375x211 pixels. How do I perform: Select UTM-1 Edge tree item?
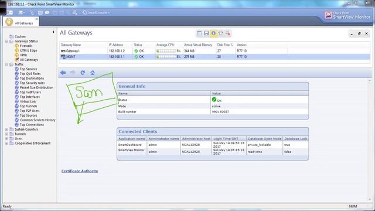tap(28, 50)
